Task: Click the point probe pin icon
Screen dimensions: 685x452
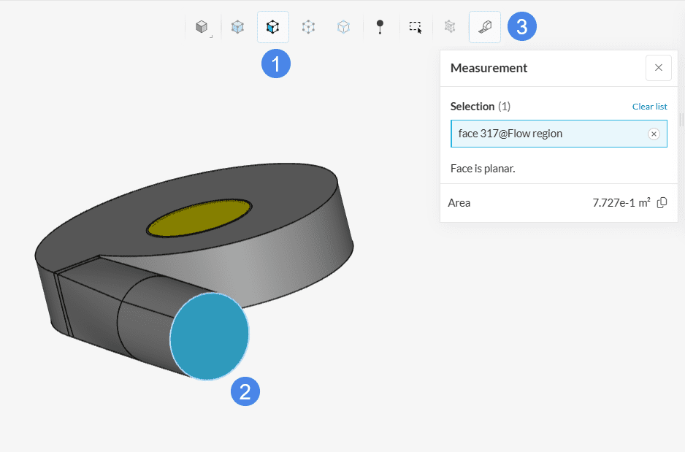Action: 380,27
